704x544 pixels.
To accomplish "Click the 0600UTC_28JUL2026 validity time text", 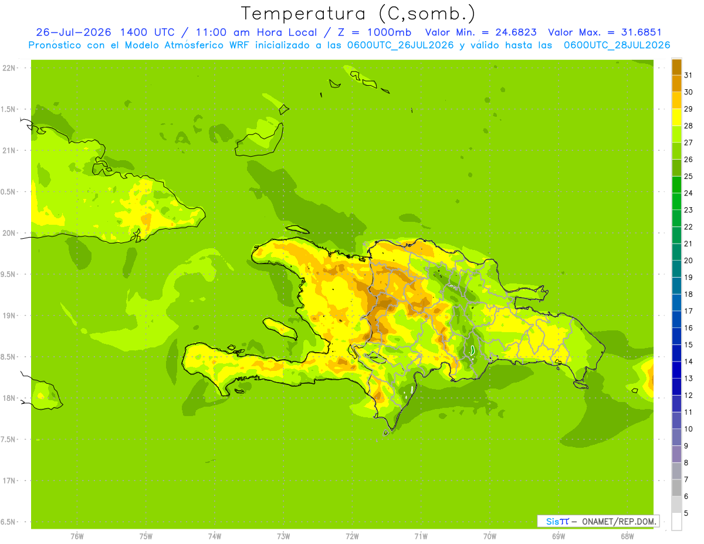I will pos(617,45).
